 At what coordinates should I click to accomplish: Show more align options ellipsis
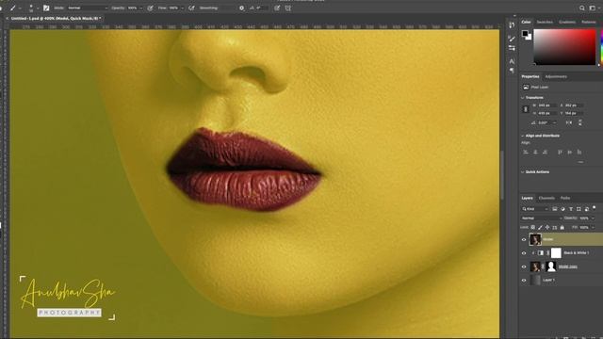[x=580, y=162]
